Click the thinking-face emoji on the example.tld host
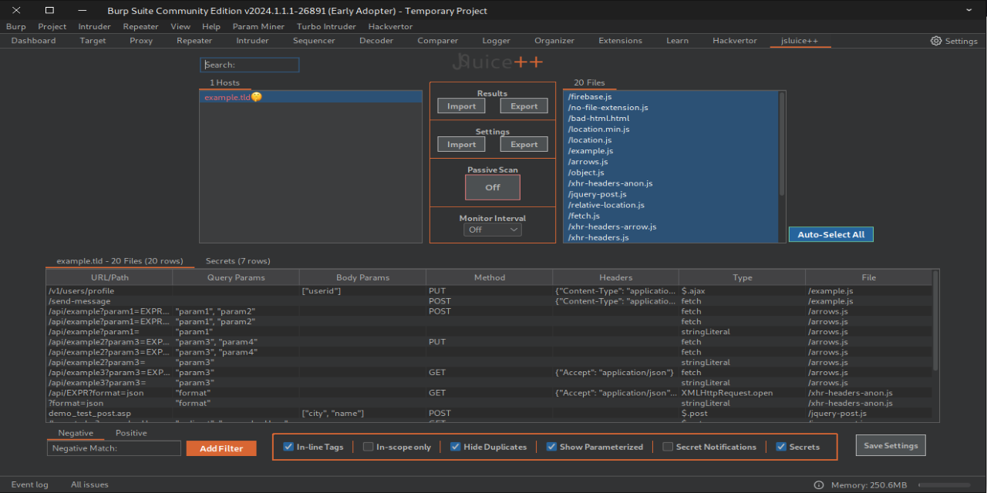Image resolution: width=987 pixels, height=493 pixels. pos(255,97)
